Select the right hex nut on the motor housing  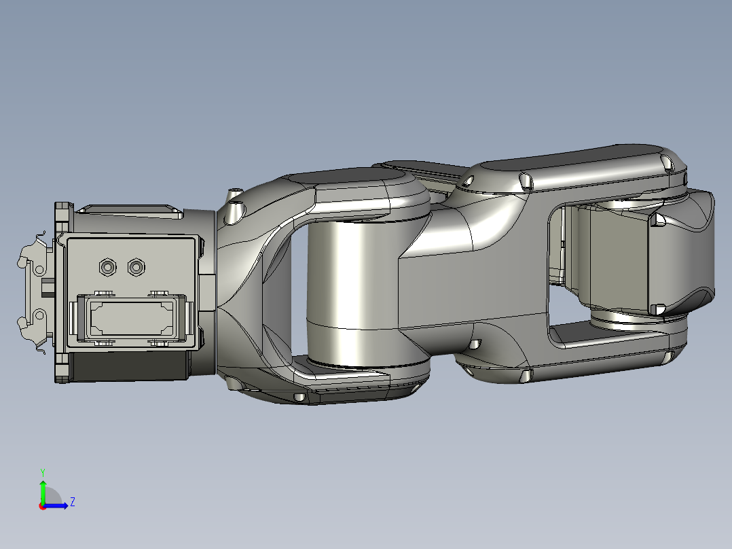(x=136, y=266)
